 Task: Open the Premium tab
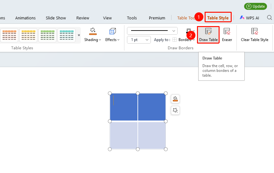pyautogui.click(x=157, y=18)
